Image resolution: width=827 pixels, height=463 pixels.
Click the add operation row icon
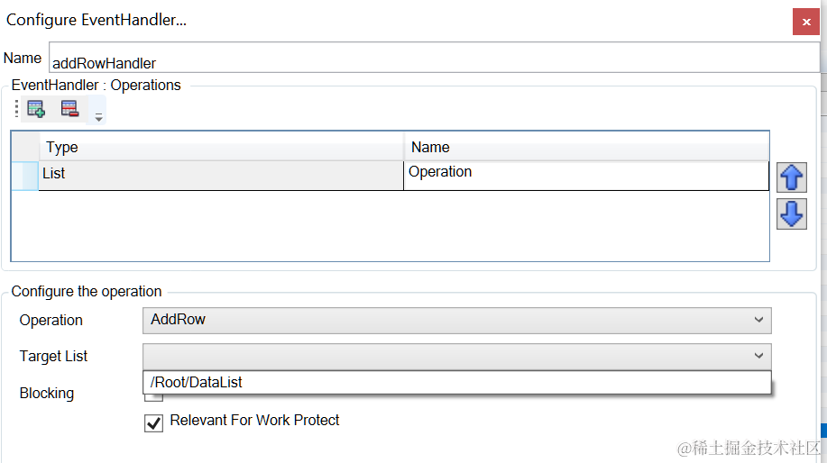tap(36, 110)
